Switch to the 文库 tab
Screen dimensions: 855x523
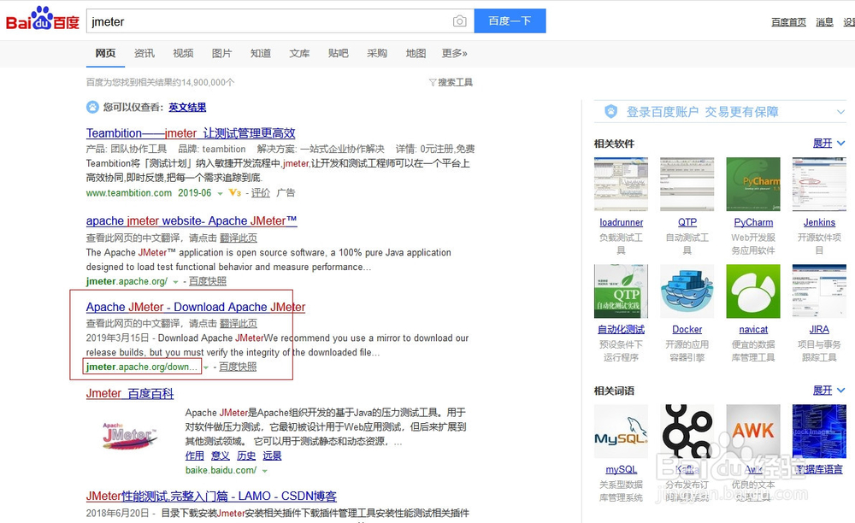coord(299,53)
